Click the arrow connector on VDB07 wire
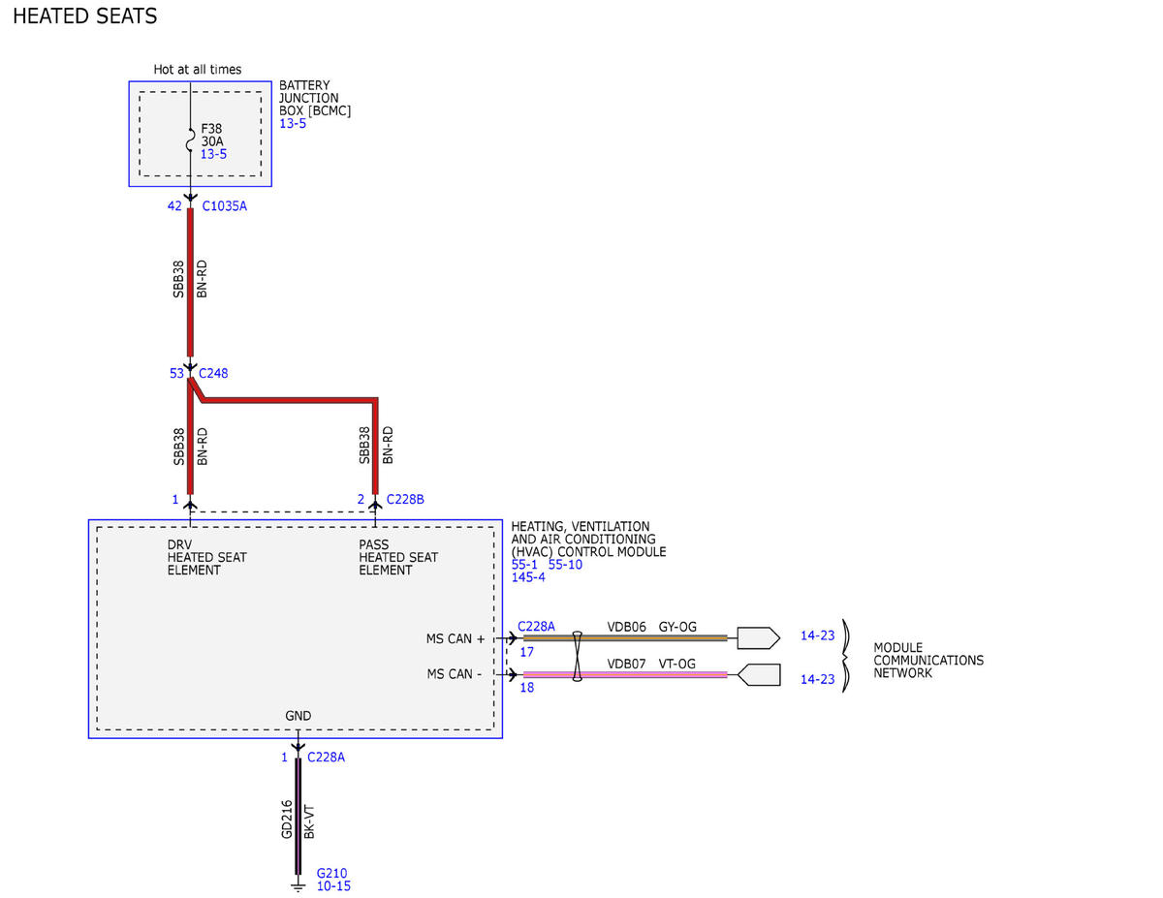1163x898 pixels. click(x=760, y=674)
